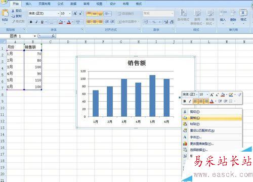Click the mini toolbar bullets list icon
The height and width of the screenshot is (182, 253).
(x=231, y=101)
